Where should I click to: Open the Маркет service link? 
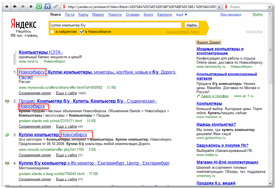pyautogui.click(x=98, y=15)
